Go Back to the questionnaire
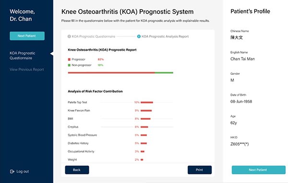Viewport: 288px width, 183px height. pyautogui.click(x=77, y=170)
